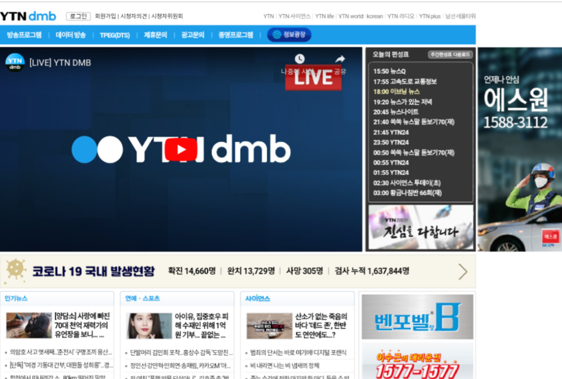Expand COVID-19 status banner with right chevron
The width and height of the screenshot is (562, 379).
point(463,272)
